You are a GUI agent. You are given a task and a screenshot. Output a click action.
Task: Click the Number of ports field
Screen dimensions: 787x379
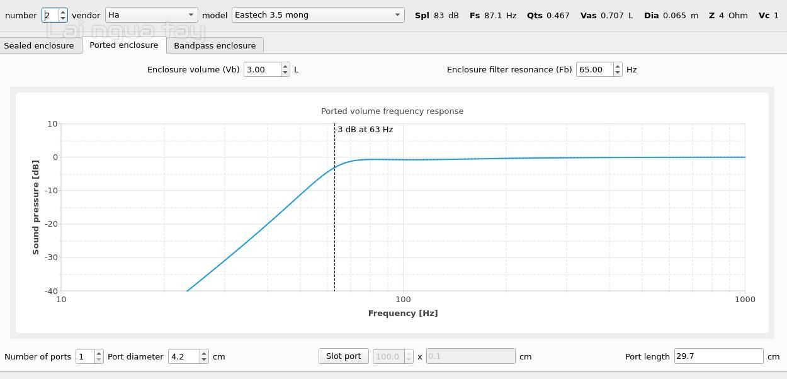(84, 356)
